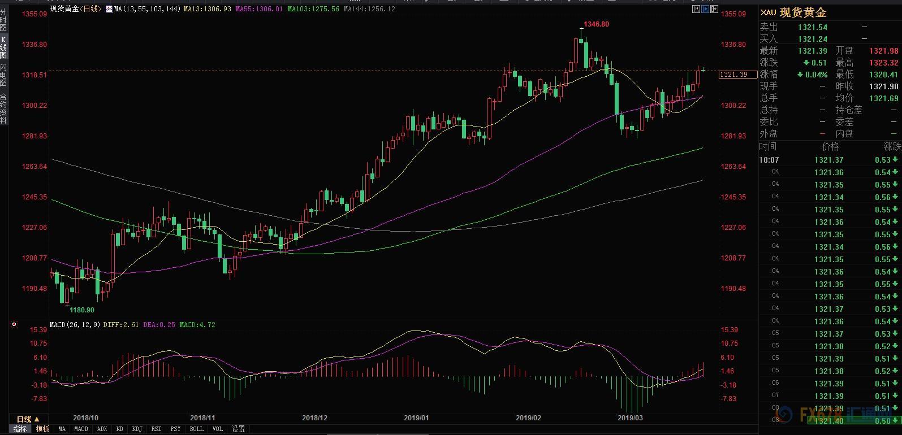Select the BOLL indicator

tap(196, 429)
